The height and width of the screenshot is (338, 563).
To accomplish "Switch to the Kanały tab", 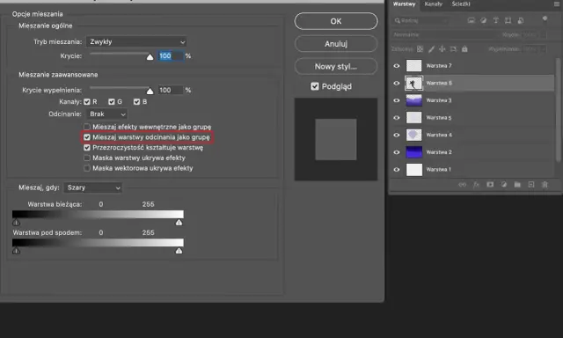I will 434,4.
